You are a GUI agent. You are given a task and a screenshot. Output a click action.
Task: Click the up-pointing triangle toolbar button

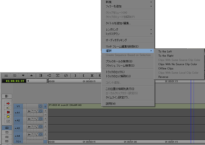pos(31,75)
